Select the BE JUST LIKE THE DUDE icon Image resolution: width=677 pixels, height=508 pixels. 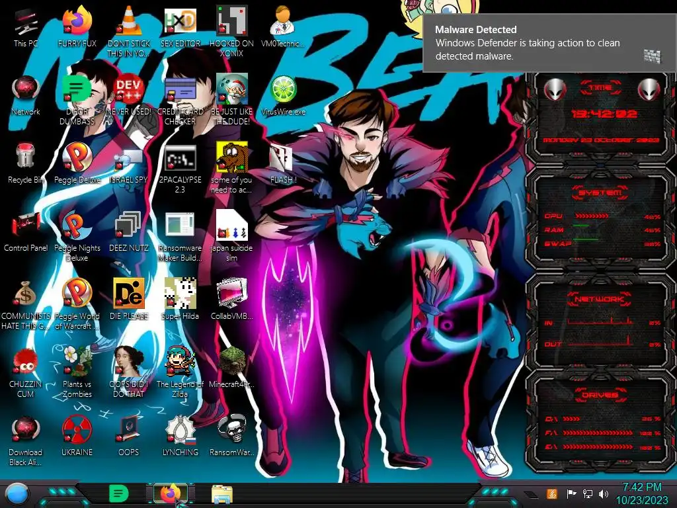(231, 101)
